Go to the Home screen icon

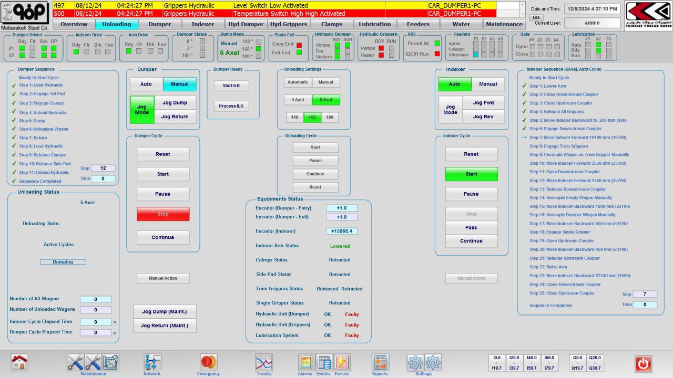19,362
